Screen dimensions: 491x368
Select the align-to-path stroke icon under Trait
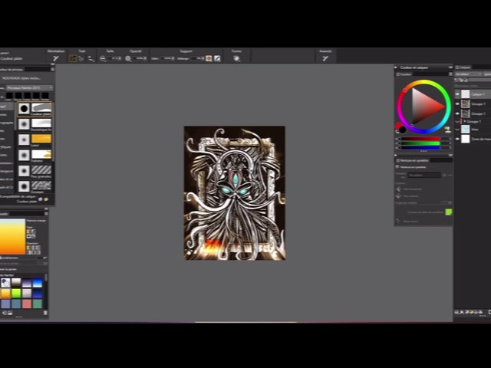(91, 58)
